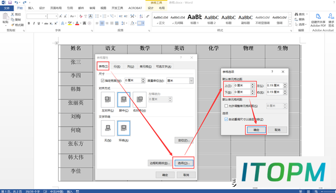Click the text highlight color button
The image size is (336, 193).
click(x=69, y=23)
